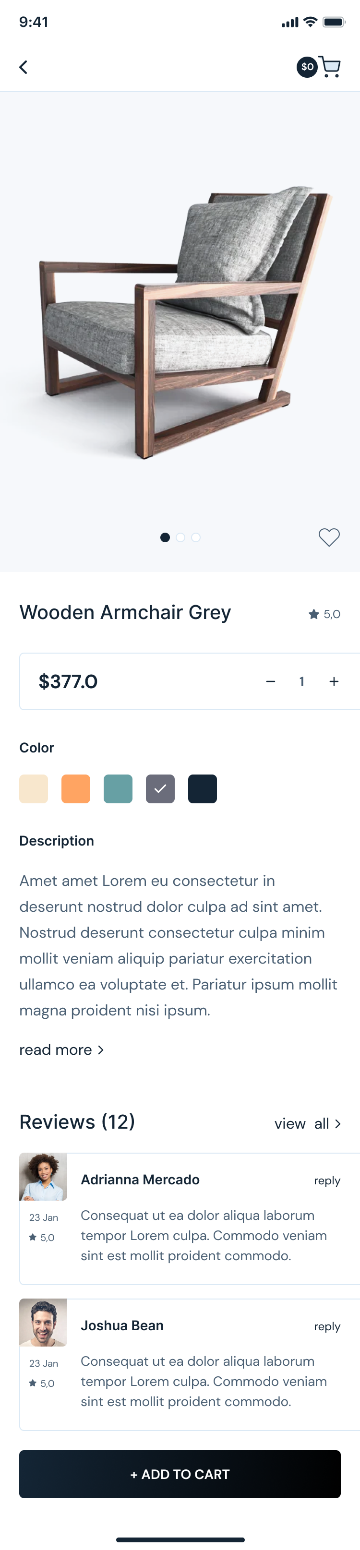This screenshot has width=360, height=1550.
Task: Tap the star rating beside product title
Action: click(x=324, y=614)
